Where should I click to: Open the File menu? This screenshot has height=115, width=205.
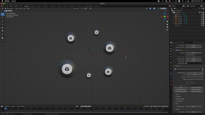4,6
